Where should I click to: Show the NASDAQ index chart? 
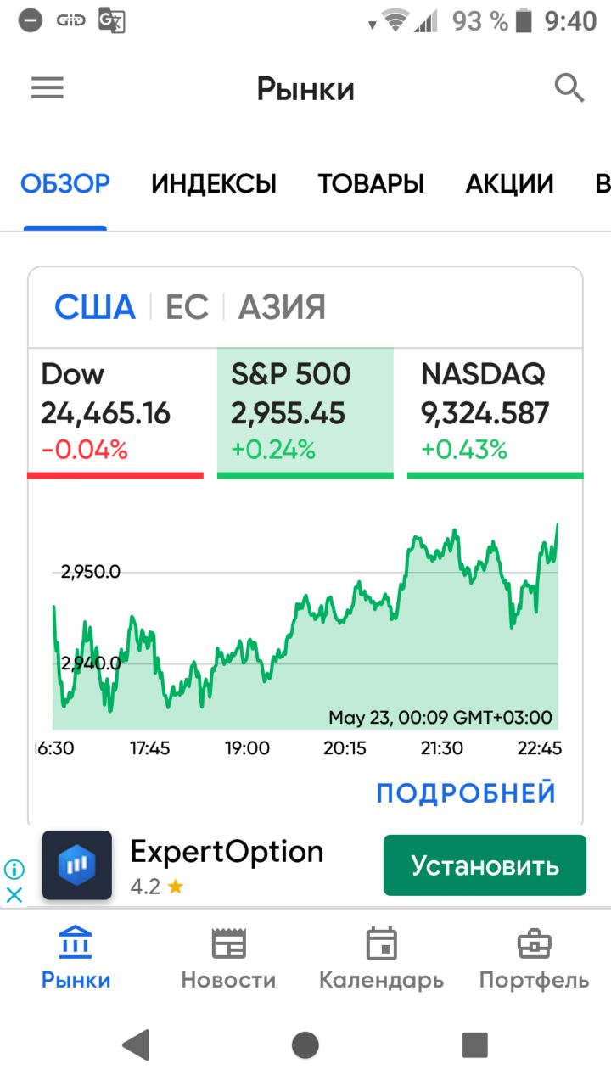tap(496, 412)
